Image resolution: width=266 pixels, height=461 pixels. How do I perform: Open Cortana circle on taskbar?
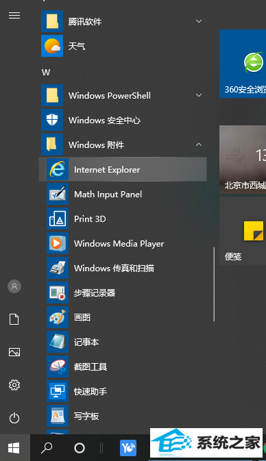79,448
